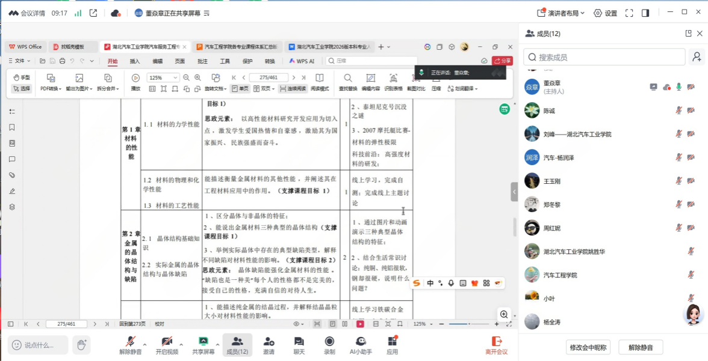This screenshot has width=708, height=361.
Task: Click the emoji icon in the chat box
Action: point(16,345)
